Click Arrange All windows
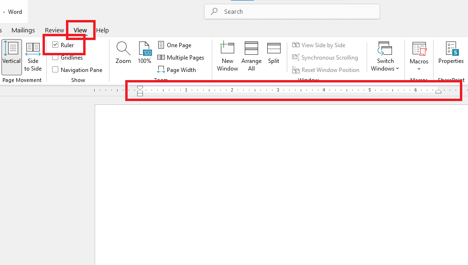The height and width of the screenshot is (265, 468). (x=251, y=57)
